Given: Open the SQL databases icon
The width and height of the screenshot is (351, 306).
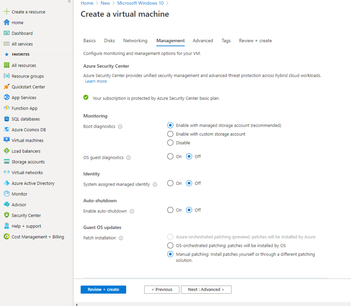Looking at the screenshot, I should pyautogui.click(x=7, y=119).
